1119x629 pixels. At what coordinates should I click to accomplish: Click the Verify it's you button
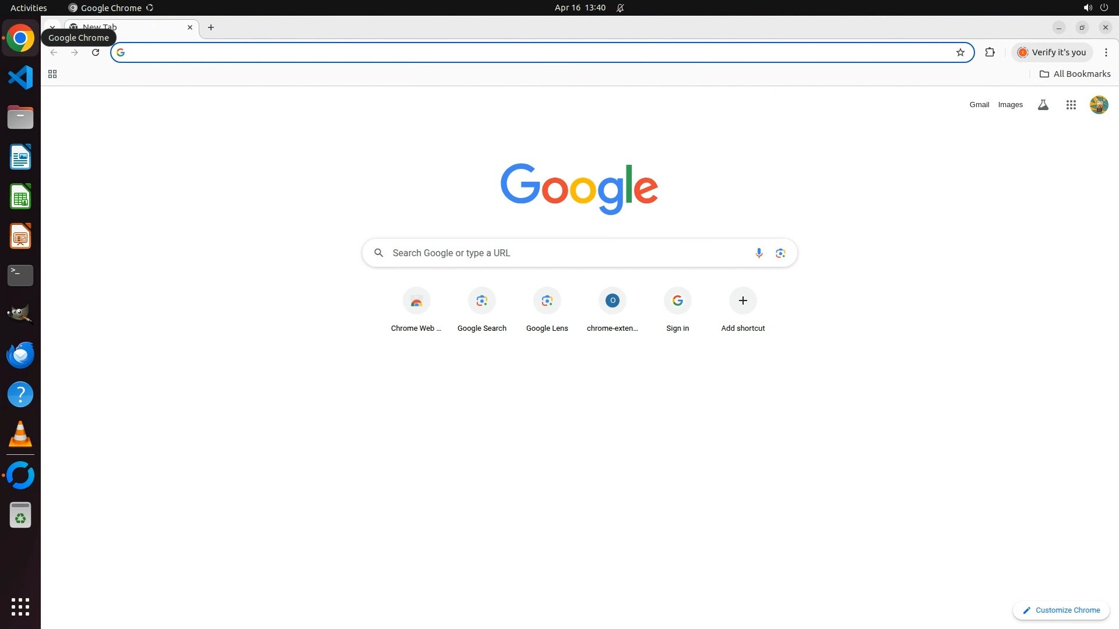[1051, 52]
